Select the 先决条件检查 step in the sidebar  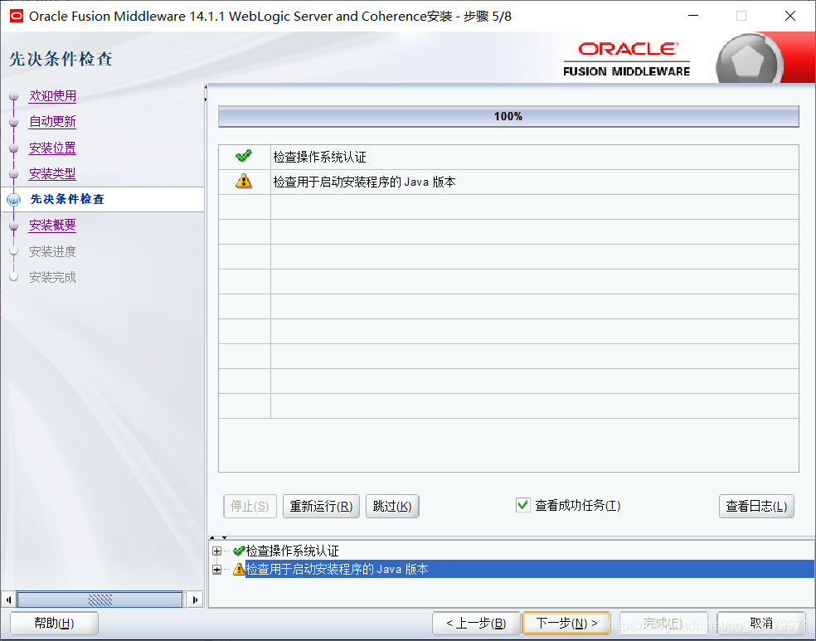(68, 199)
